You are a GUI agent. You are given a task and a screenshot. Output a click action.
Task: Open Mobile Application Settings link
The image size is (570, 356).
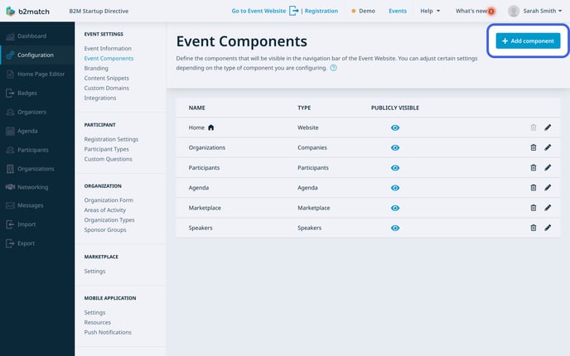coord(94,312)
